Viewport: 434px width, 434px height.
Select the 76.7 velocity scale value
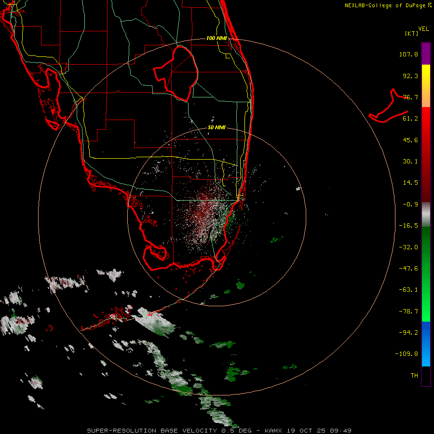410,97
